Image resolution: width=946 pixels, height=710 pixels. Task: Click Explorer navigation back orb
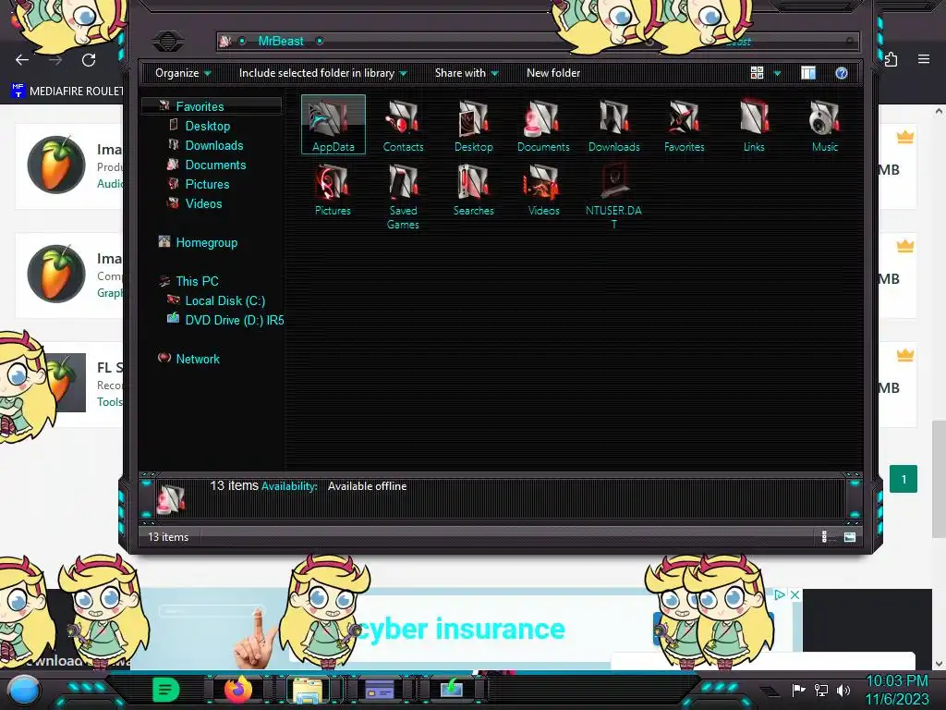[168, 41]
